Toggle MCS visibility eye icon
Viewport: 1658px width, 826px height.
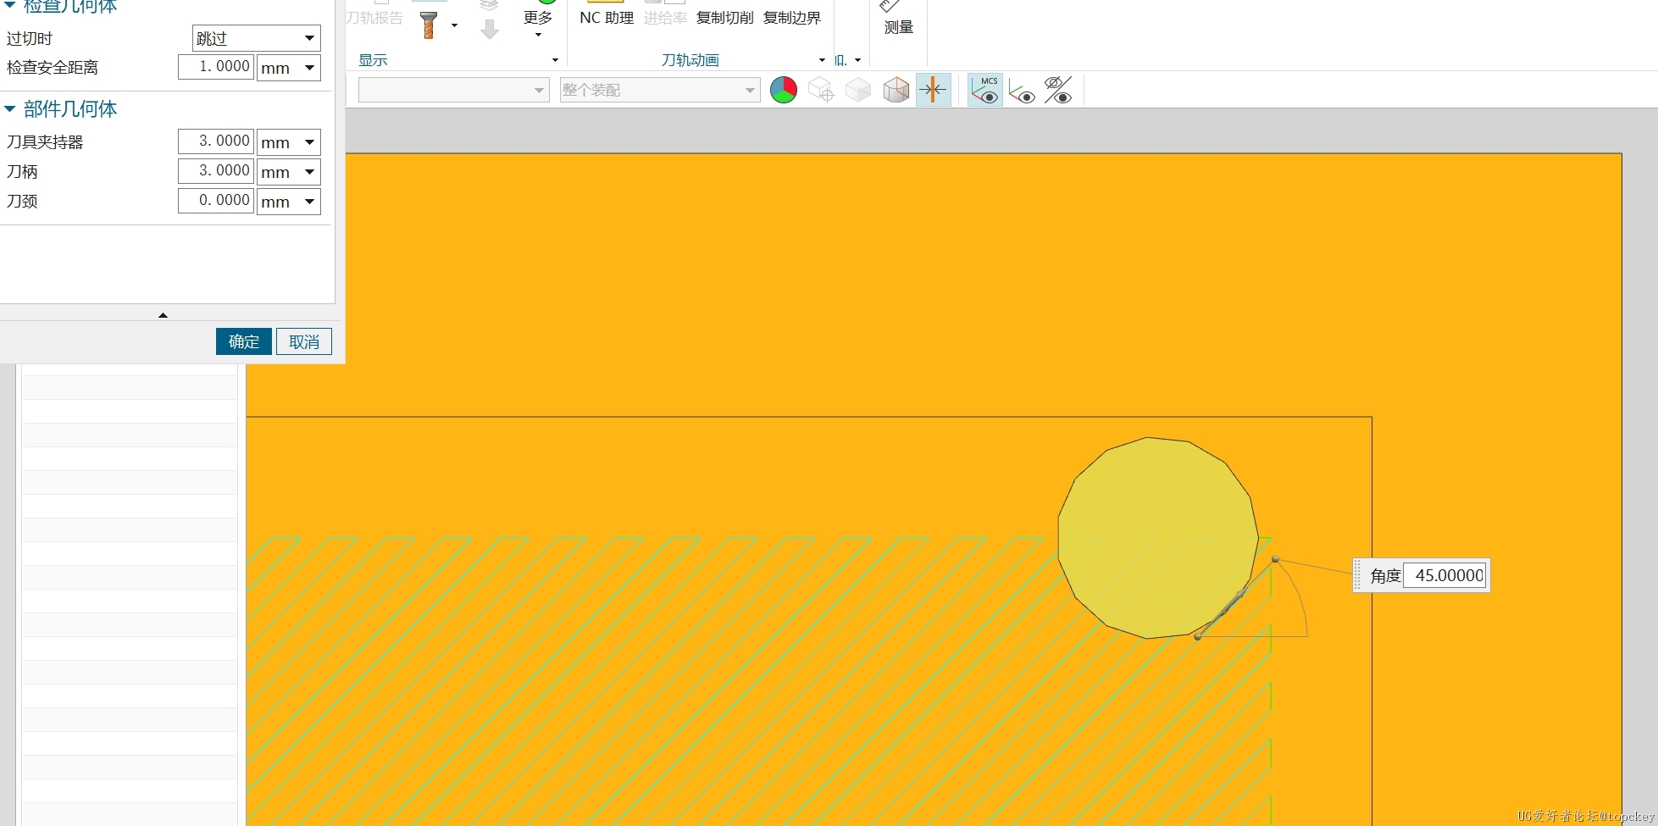985,90
